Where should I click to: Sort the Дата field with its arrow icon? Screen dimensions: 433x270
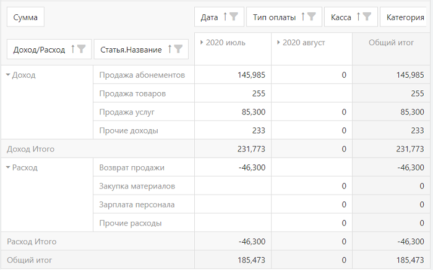tap(225, 17)
